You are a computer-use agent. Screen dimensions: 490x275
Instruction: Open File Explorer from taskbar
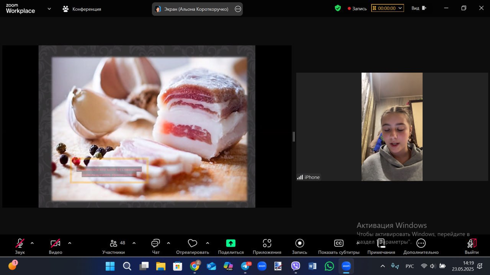pos(161,266)
